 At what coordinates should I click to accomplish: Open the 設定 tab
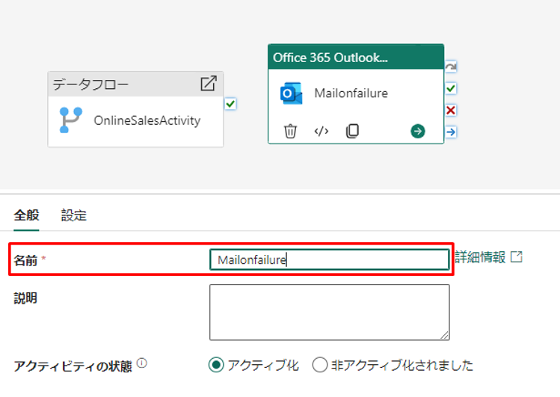click(74, 216)
